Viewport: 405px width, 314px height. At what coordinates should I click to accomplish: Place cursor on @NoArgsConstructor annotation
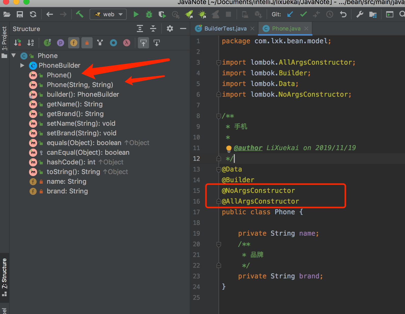point(258,191)
